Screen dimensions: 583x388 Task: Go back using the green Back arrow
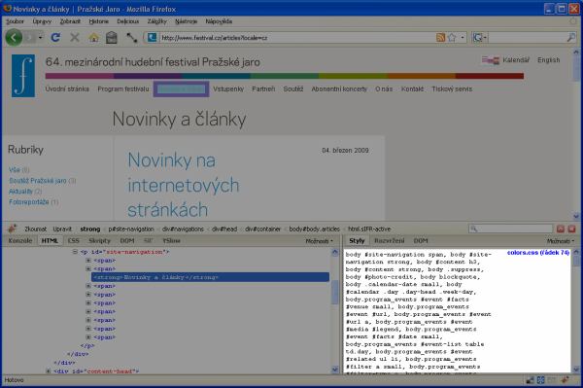click(14, 38)
